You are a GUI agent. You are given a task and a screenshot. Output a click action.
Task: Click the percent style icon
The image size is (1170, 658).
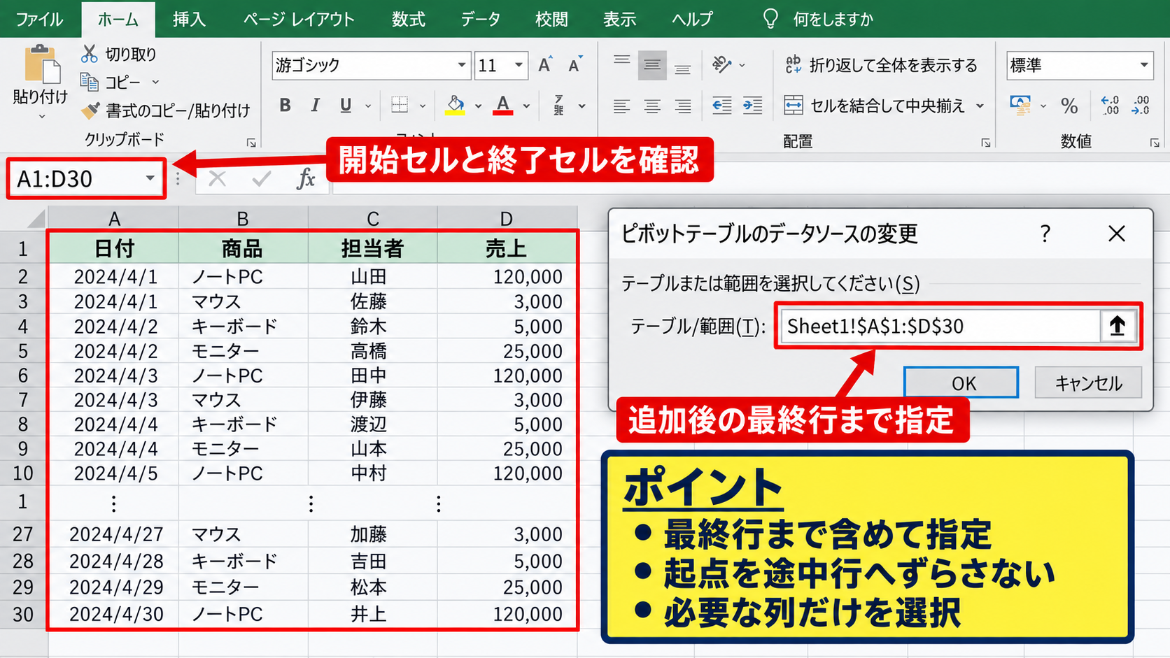pos(1069,106)
